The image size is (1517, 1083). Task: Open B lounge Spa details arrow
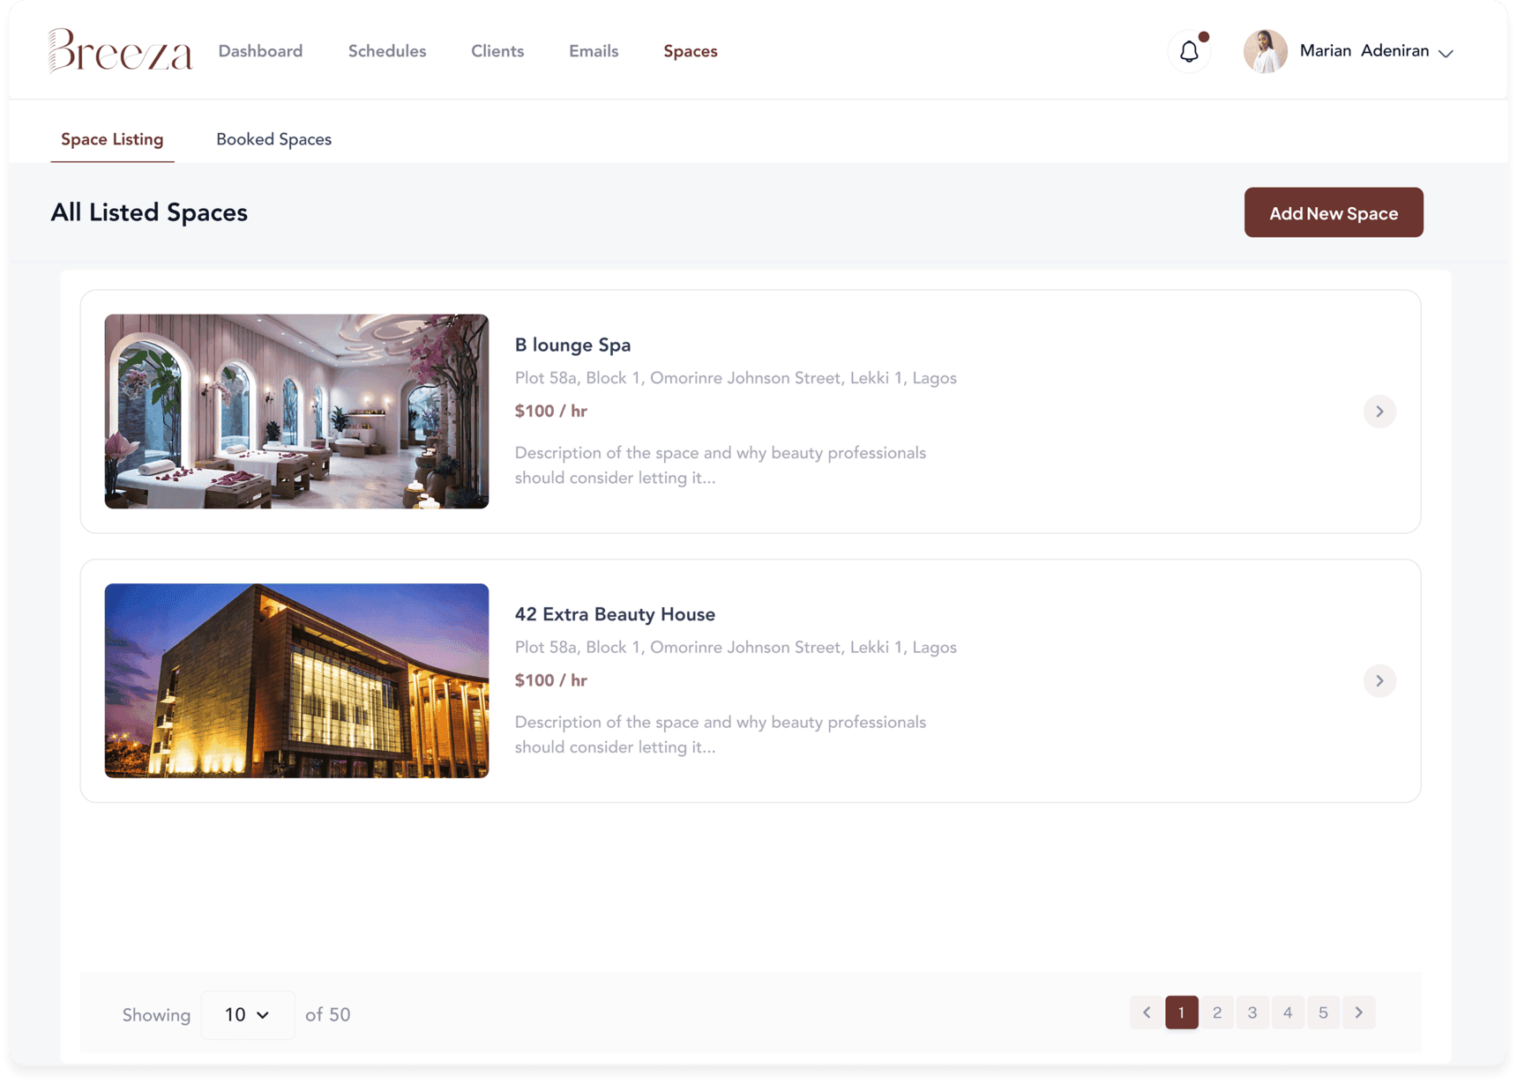(x=1379, y=412)
